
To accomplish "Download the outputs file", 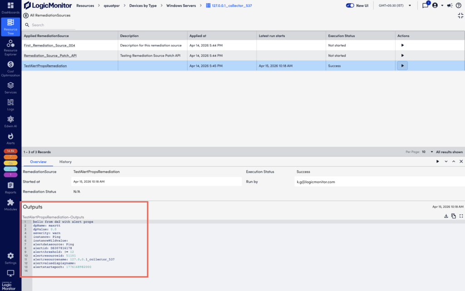I will click(446, 216).
